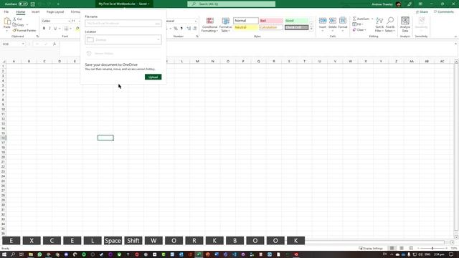The width and height of the screenshot is (459, 258).
Task: Switch to the Insert tab
Action: click(35, 11)
